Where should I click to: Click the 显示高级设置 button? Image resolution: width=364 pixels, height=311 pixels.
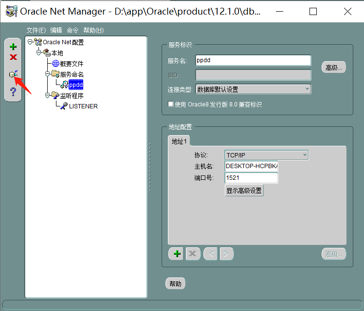coord(244,190)
